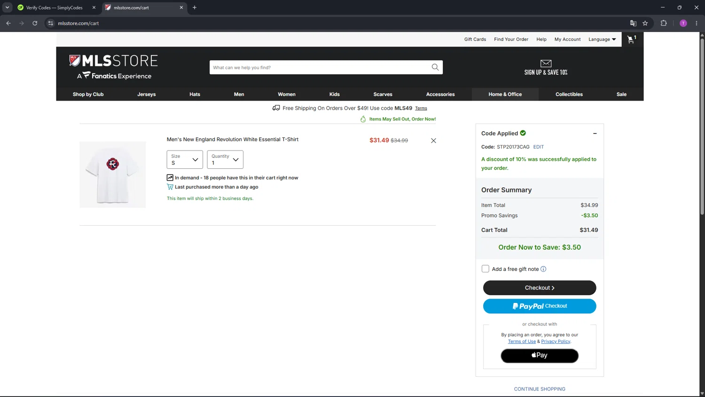Bookmark this page with the star icon

tap(645, 23)
